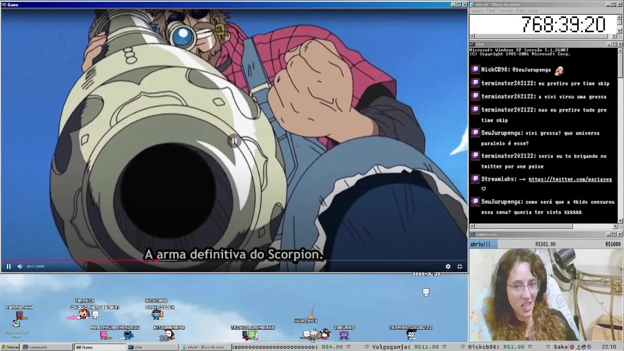624x351 pixels.
Task: Click the chat console title bar icon
Action: click(472, 44)
